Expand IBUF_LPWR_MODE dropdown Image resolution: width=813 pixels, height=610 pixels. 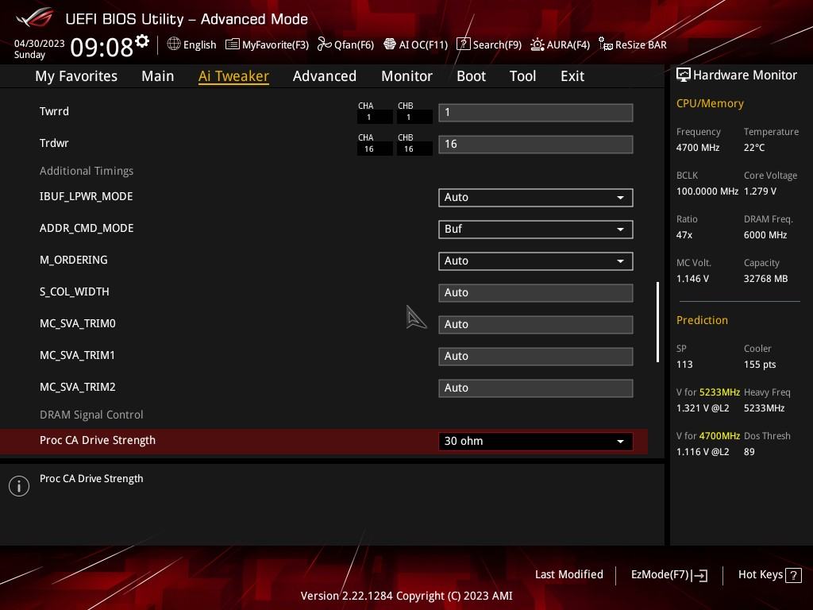[536, 198]
